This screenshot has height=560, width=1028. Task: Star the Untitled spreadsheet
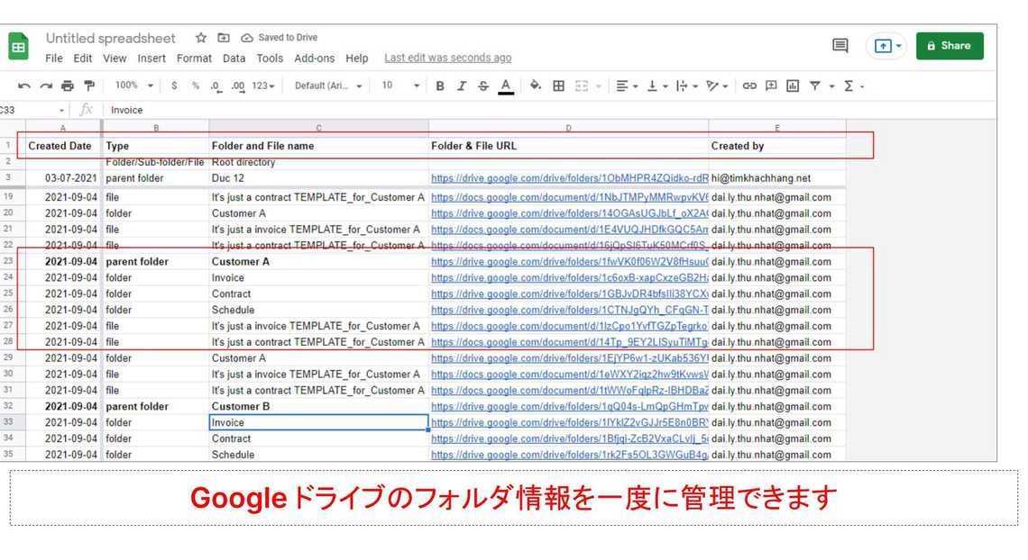[x=201, y=38]
